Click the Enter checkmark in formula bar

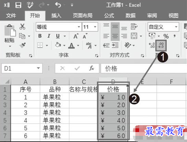[x=77, y=69]
